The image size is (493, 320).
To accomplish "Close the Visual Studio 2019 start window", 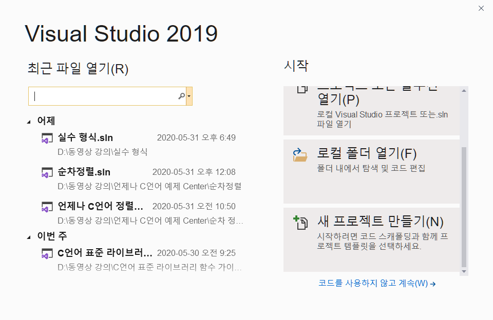I will click(481, 9).
